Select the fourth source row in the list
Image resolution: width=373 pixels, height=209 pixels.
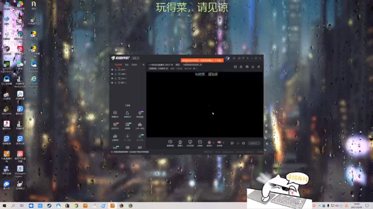[128, 82]
